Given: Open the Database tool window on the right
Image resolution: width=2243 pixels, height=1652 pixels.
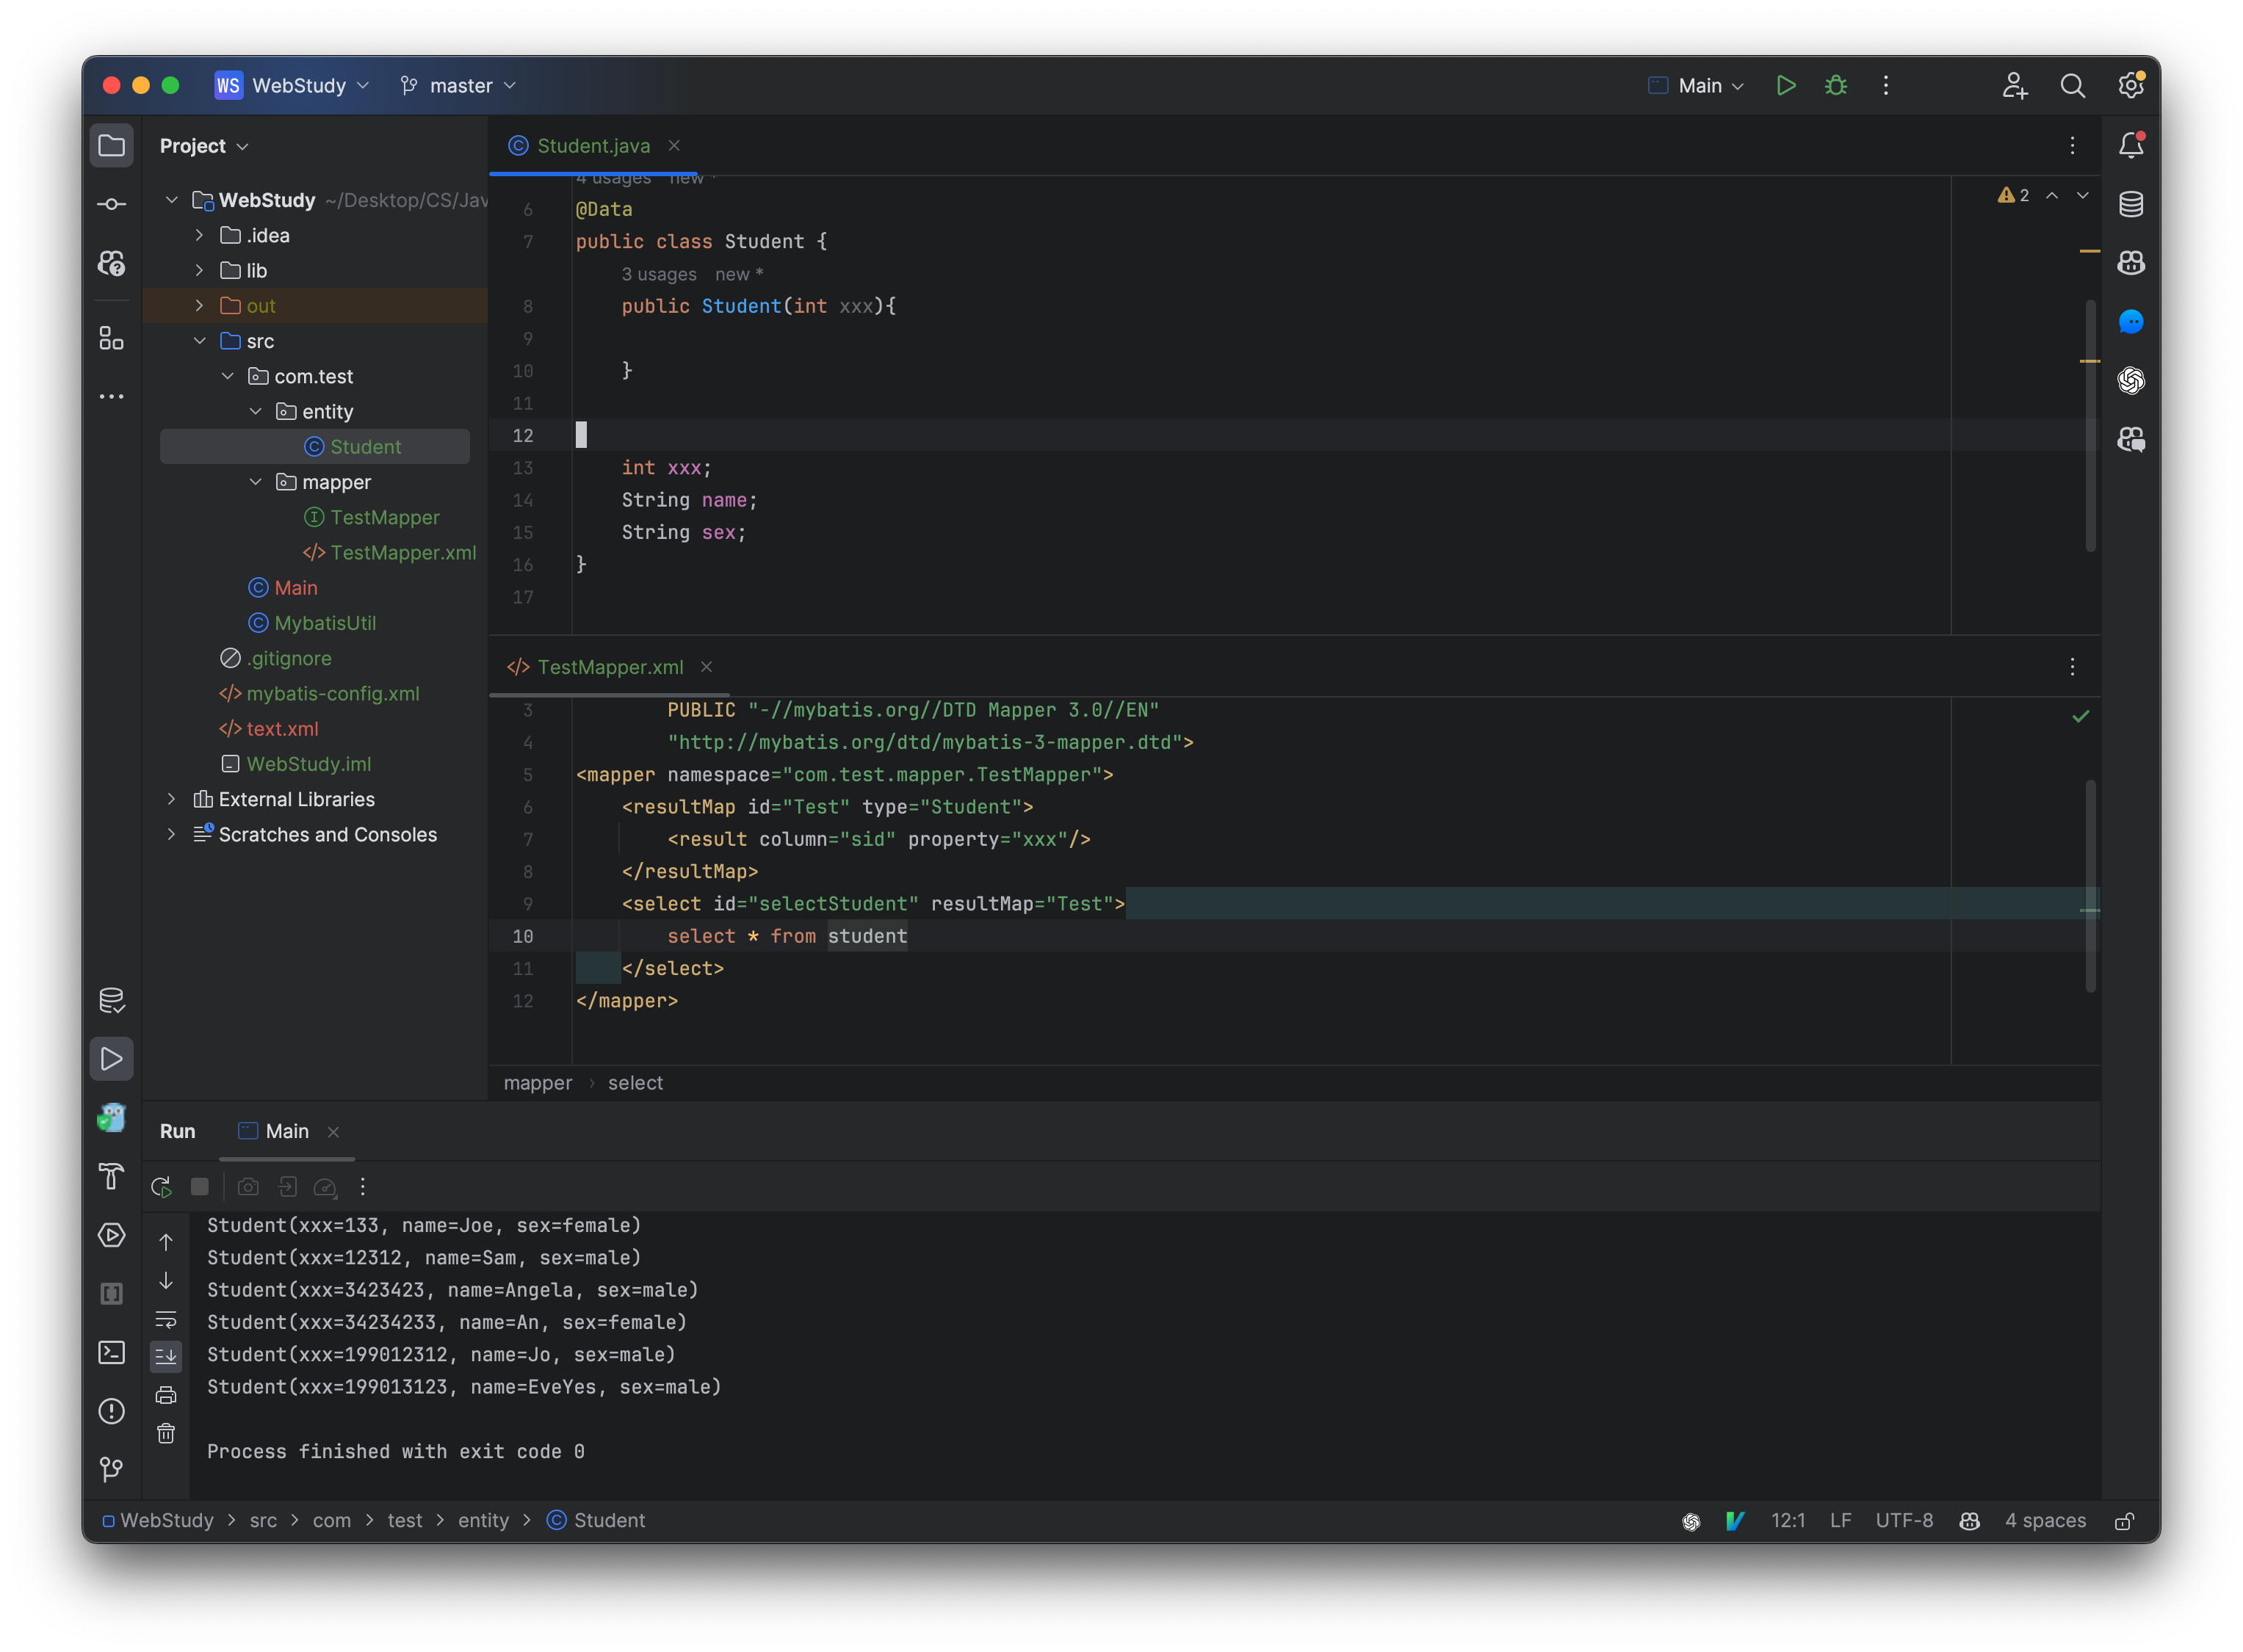Looking at the screenshot, I should click(2131, 204).
